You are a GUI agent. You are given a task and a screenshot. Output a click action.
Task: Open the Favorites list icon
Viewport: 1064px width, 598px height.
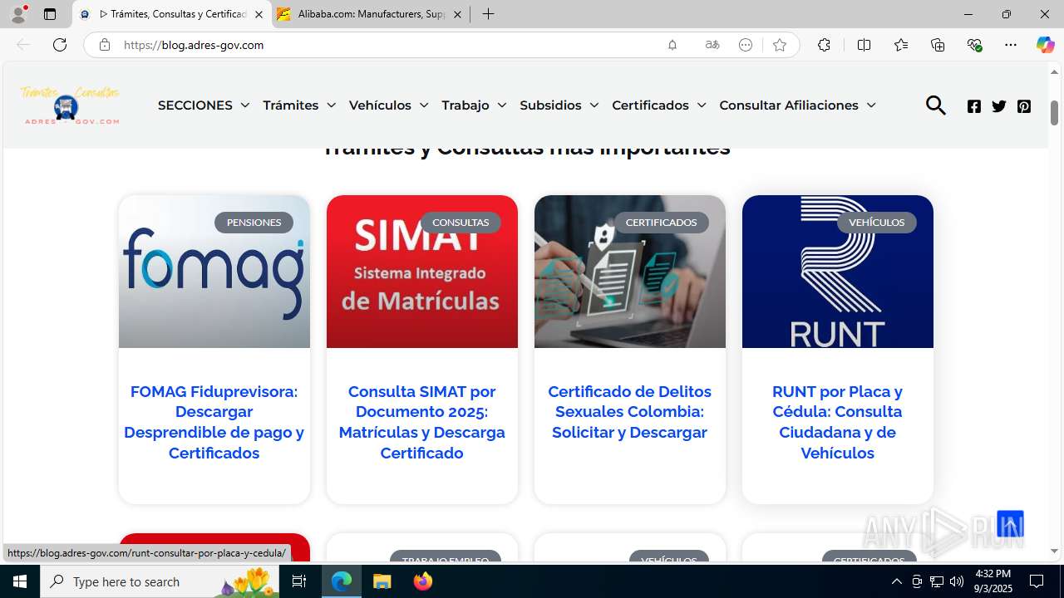coord(901,45)
